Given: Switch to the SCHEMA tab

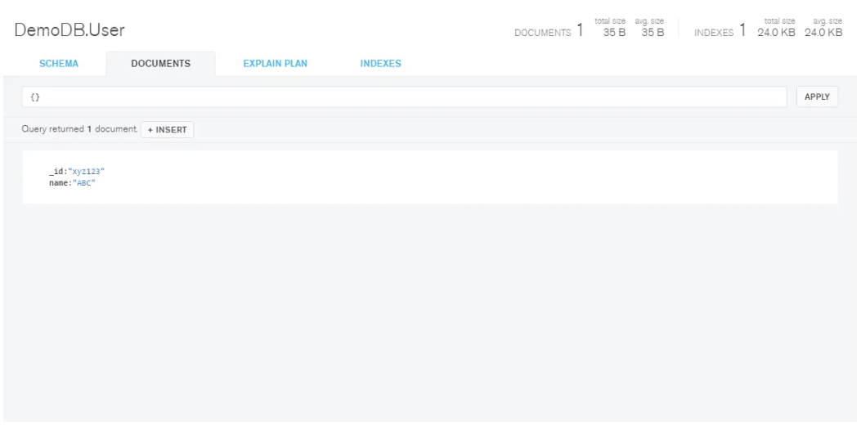Looking at the screenshot, I should click(59, 64).
